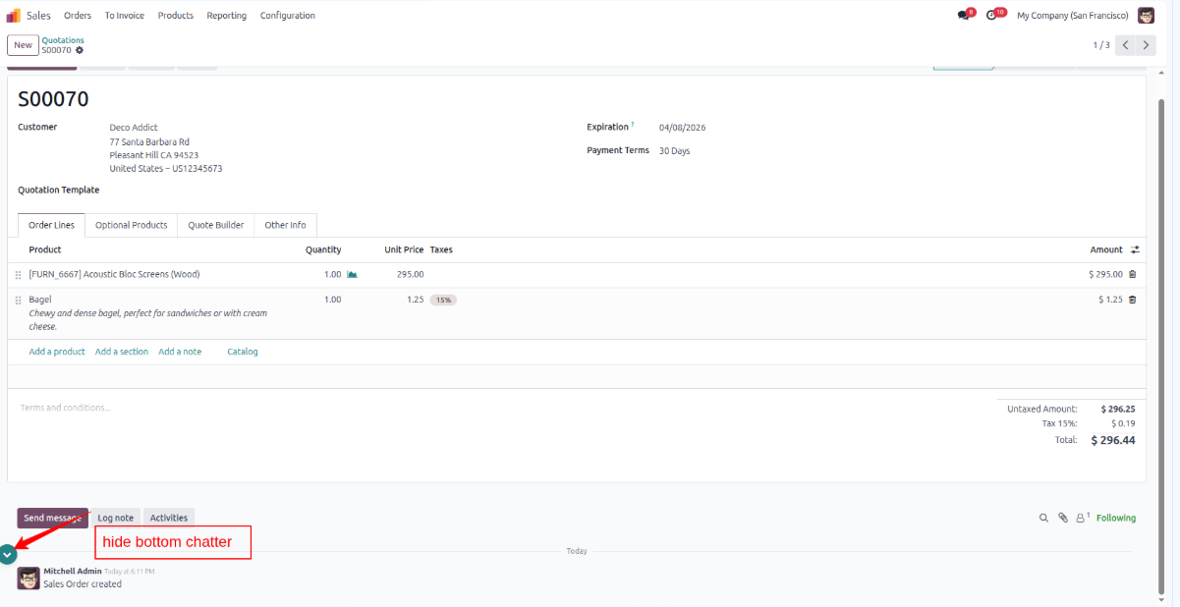
Task: Open the activities clock icon
Action: pyautogui.click(x=991, y=16)
